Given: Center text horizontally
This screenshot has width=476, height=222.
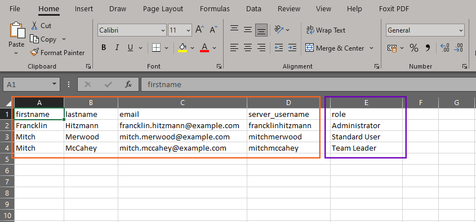Looking at the screenshot, I should click(x=248, y=48).
